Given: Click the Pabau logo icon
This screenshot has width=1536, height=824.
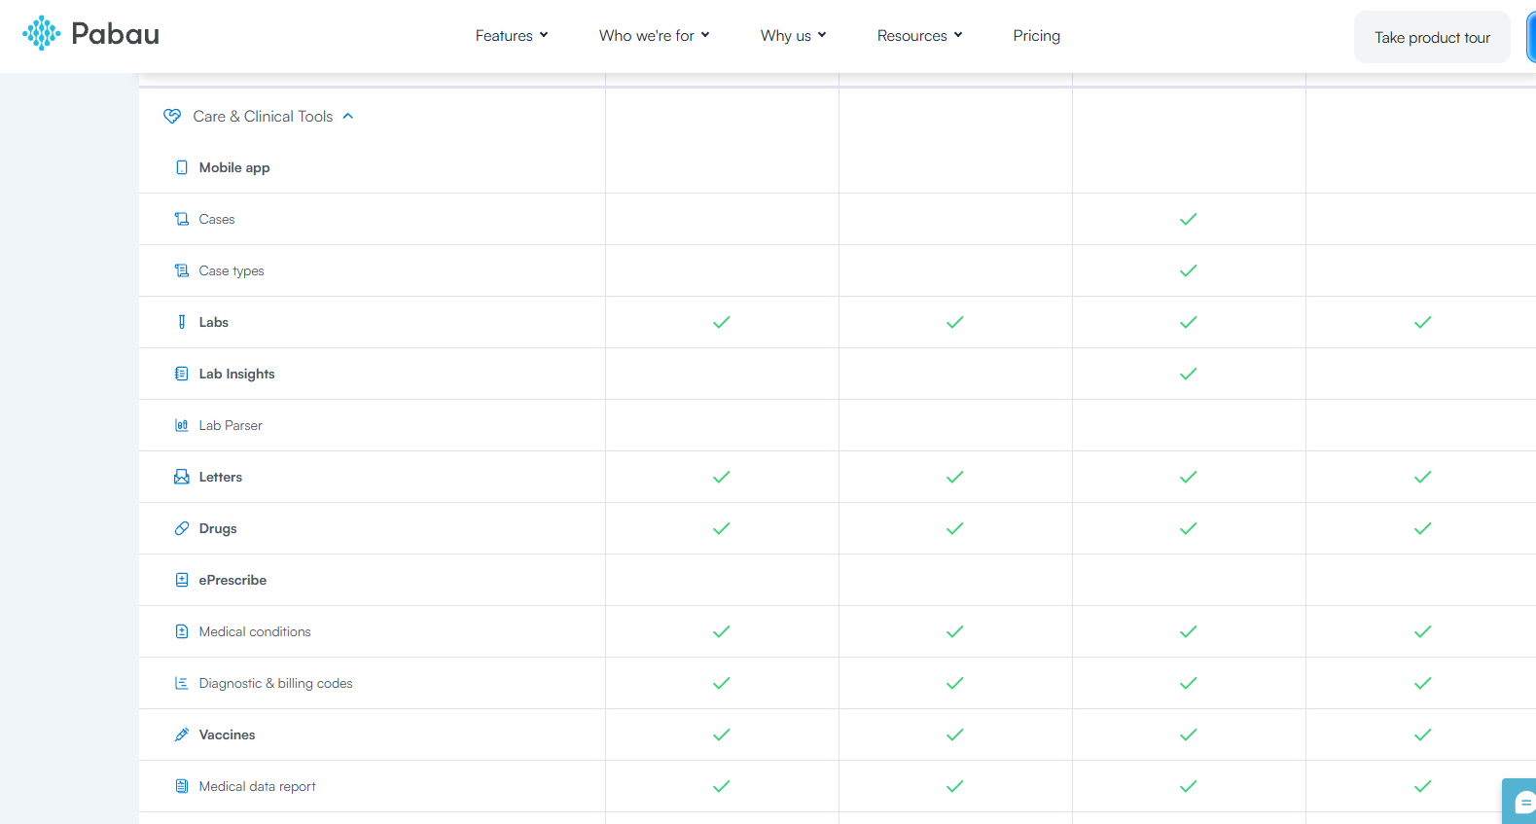Looking at the screenshot, I should tap(42, 33).
